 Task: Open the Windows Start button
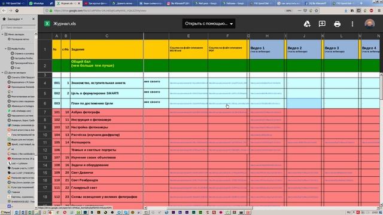point(5,213)
